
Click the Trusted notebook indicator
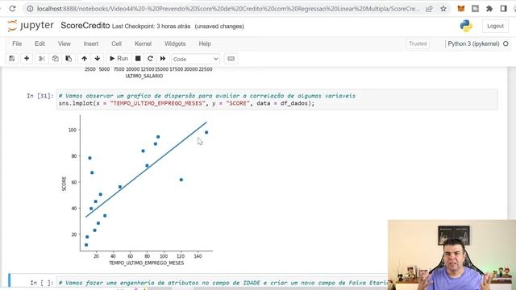coord(418,43)
